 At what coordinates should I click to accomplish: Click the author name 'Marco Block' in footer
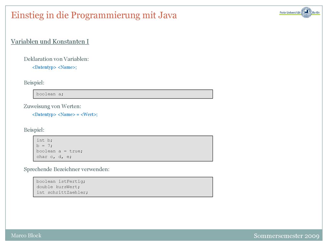tap(26, 235)
